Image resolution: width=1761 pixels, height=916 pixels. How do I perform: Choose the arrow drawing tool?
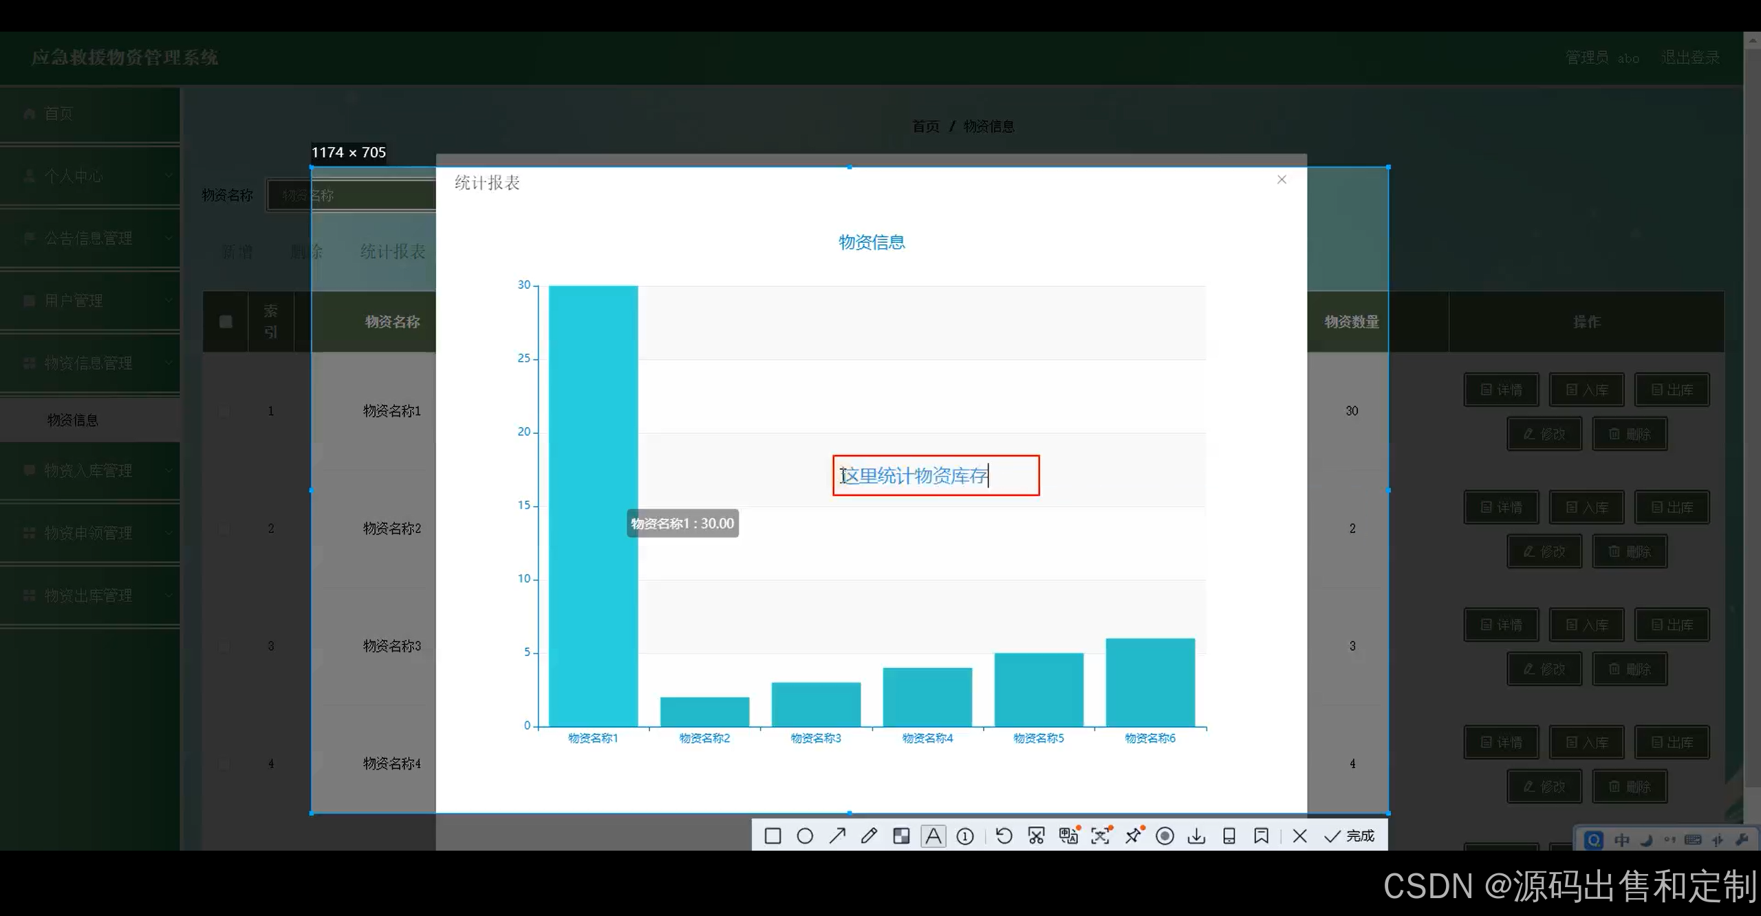click(x=837, y=836)
